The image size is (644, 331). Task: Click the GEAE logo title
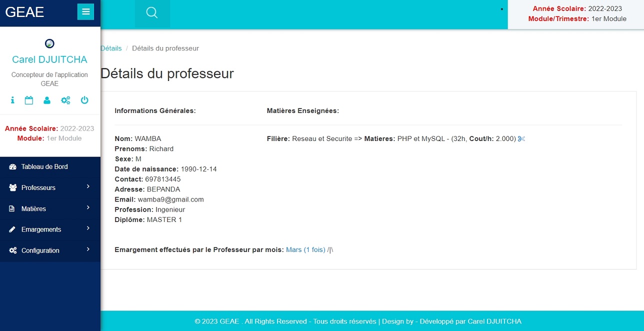[x=24, y=12]
